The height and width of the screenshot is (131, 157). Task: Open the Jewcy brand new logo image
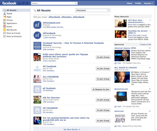click(x=120, y=119)
